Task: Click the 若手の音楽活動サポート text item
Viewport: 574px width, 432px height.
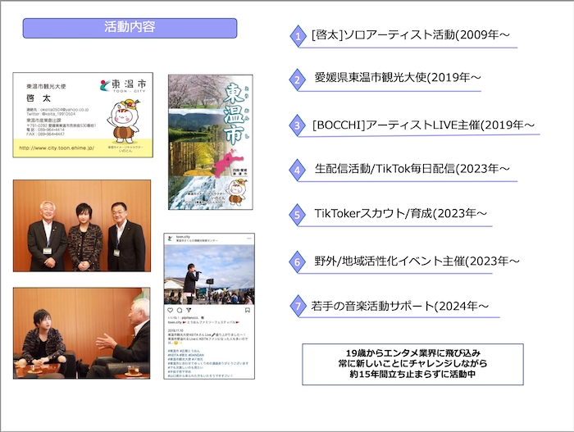Action: [400, 307]
